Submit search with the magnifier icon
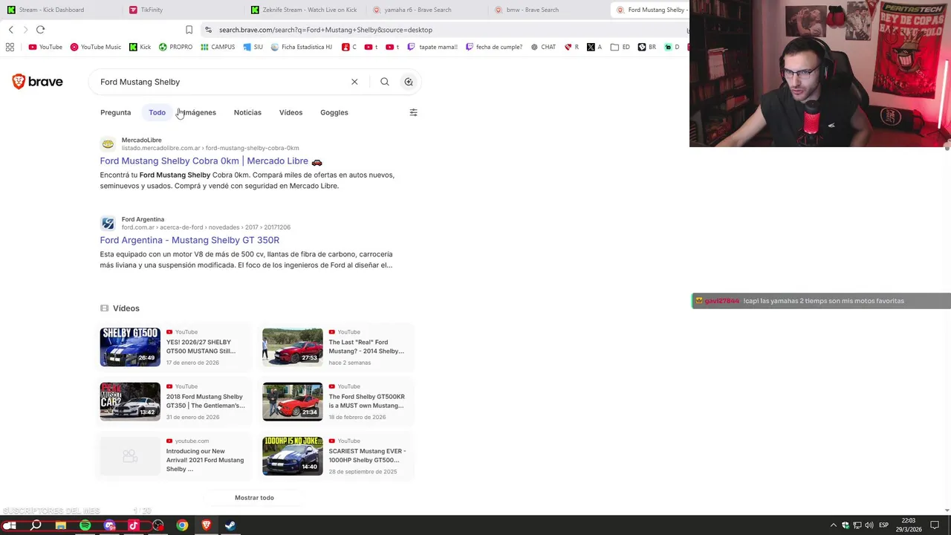The width and height of the screenshot is (951, 535). click(x=385, y=82)
